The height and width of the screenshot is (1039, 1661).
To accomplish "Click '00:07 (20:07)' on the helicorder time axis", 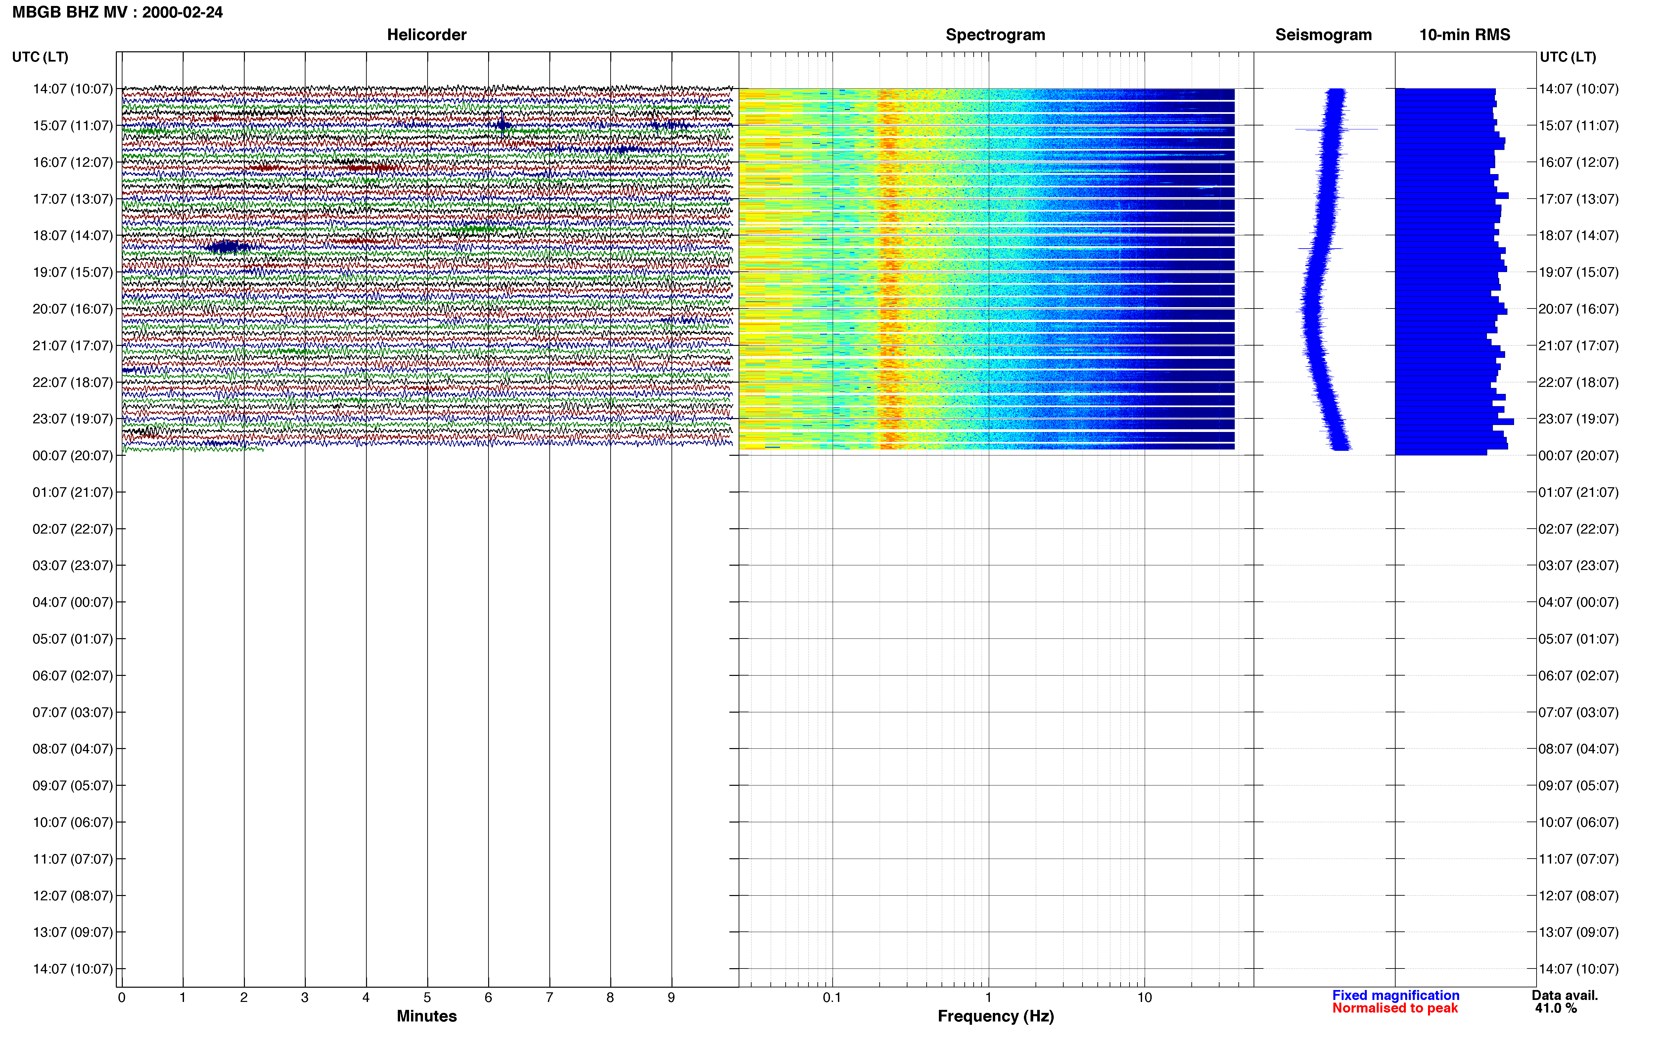I will click(73, 455).
